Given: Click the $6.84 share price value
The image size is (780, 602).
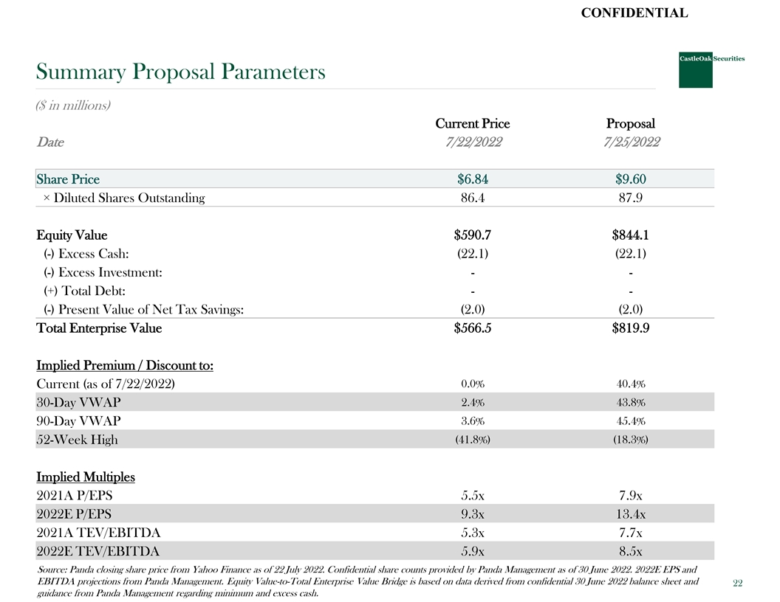Looking at the screenshot, I should click(x=473, y=179).
